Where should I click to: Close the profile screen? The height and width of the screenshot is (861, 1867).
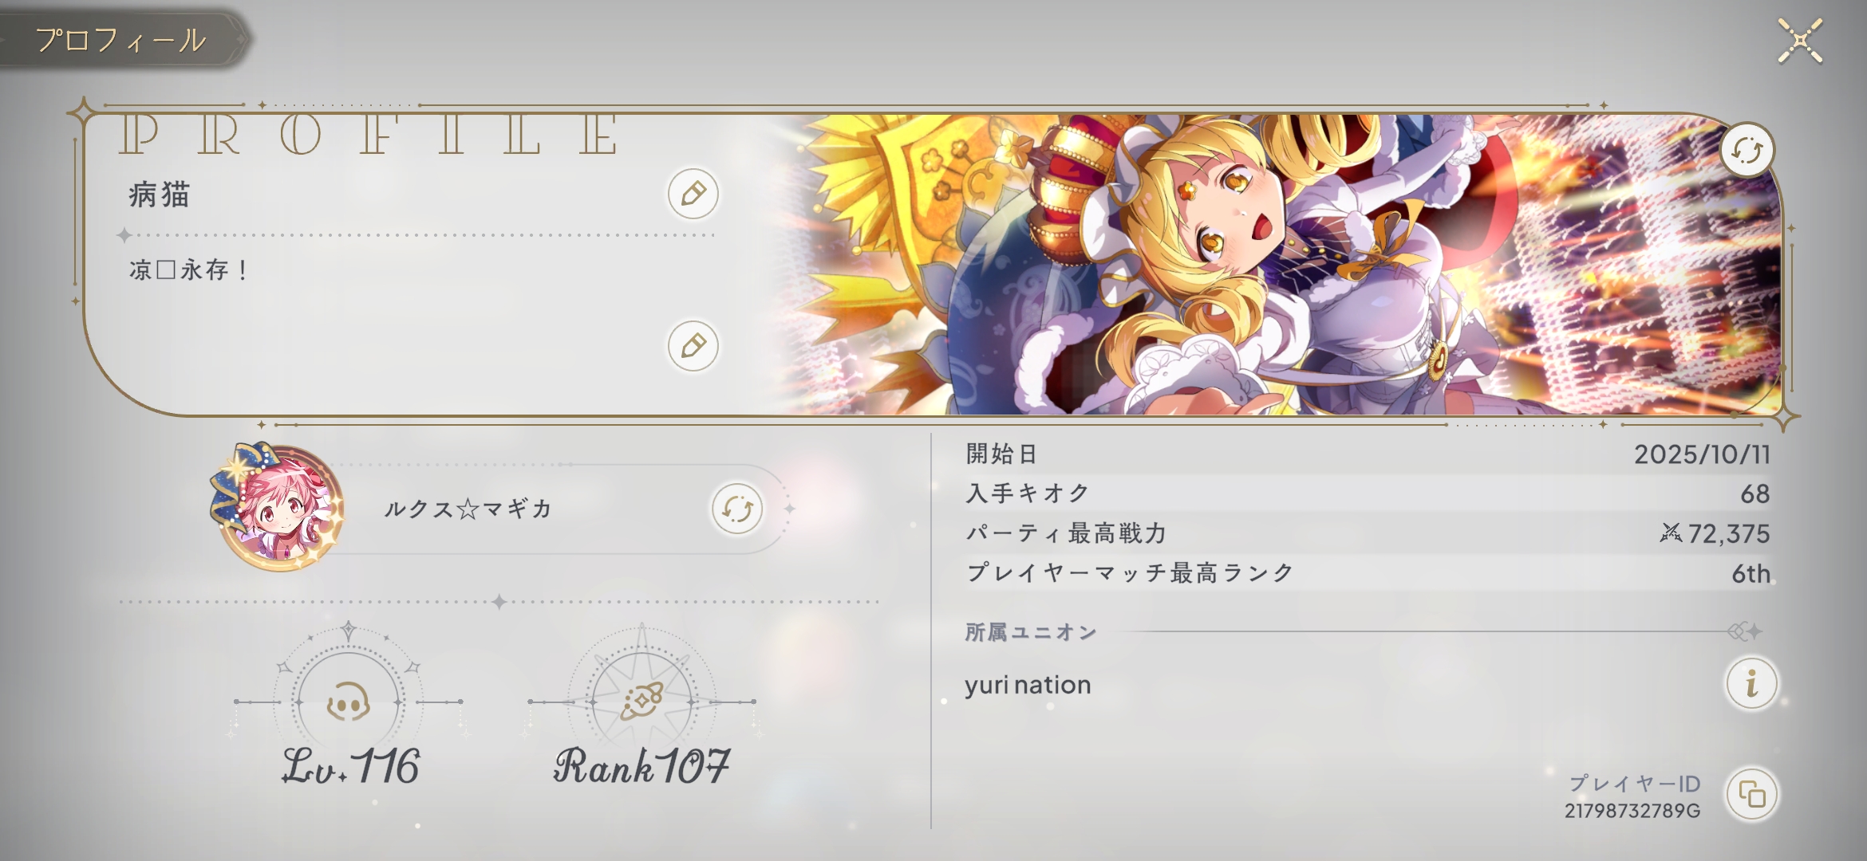pyautogui.click(x=1800, y=41)
